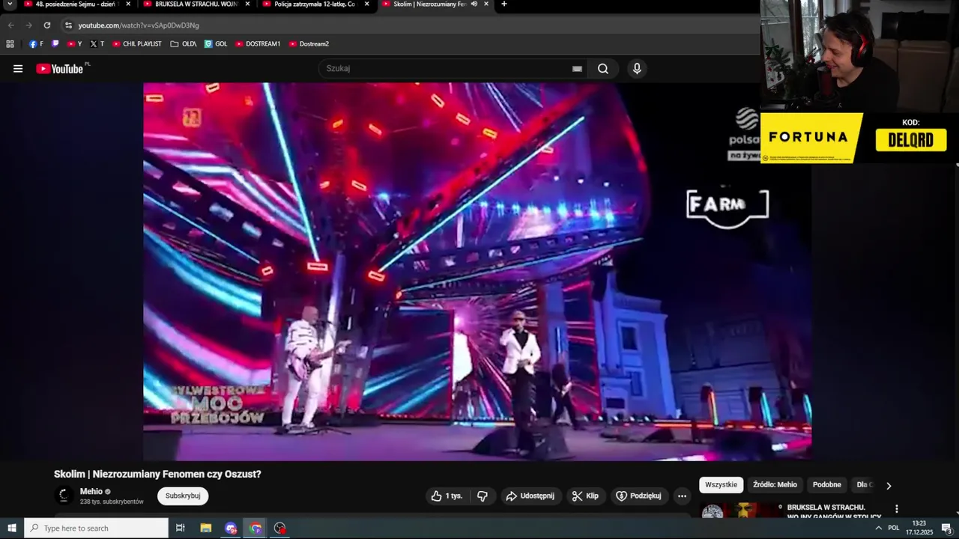Create a Klip with scissors button

pyautogui.click(x=585, y=496)
